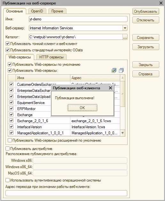Open the Веб-сервер dropdown list
Screen dimensions: 165x201
(125, 28)
